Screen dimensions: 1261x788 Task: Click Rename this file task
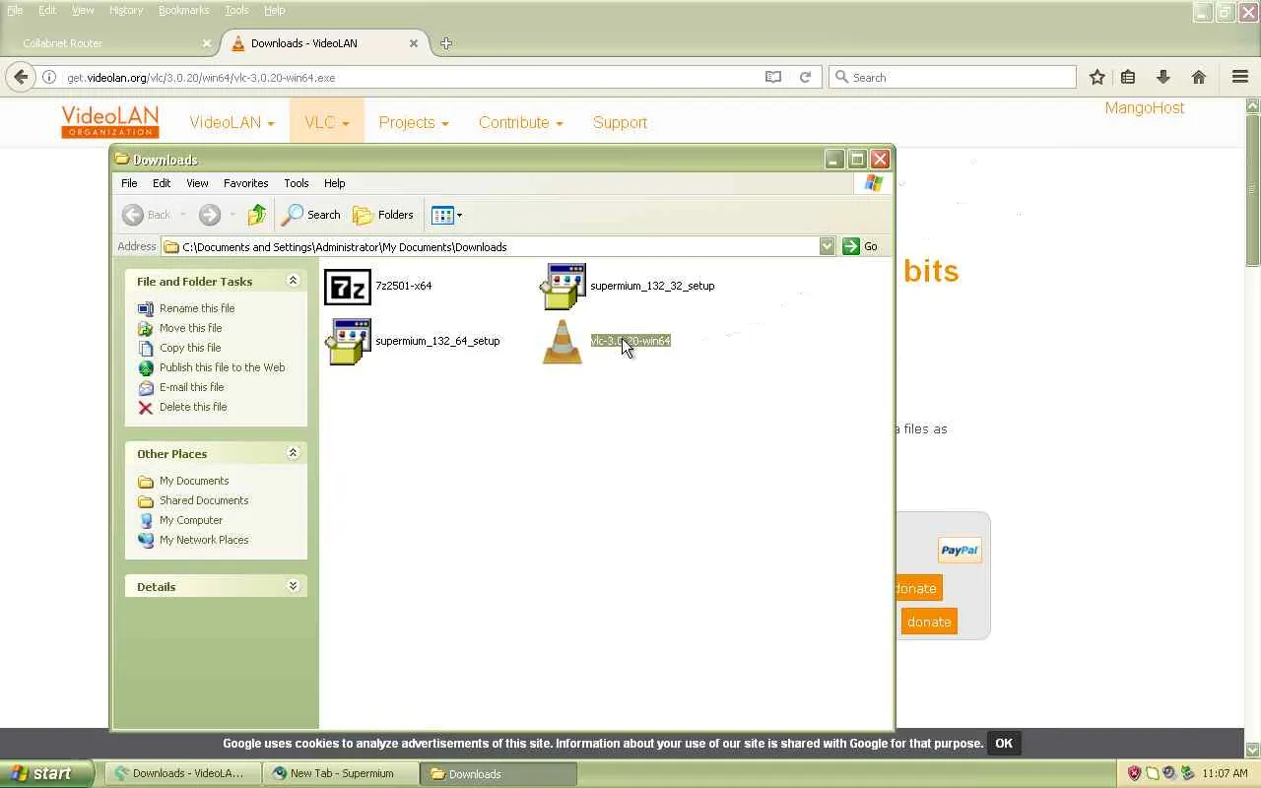197,308
